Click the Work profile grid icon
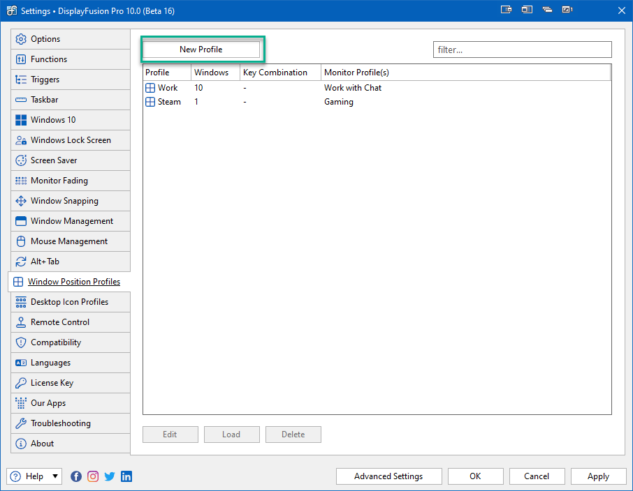This screenshot has height=491, width=633. [150, 88]
